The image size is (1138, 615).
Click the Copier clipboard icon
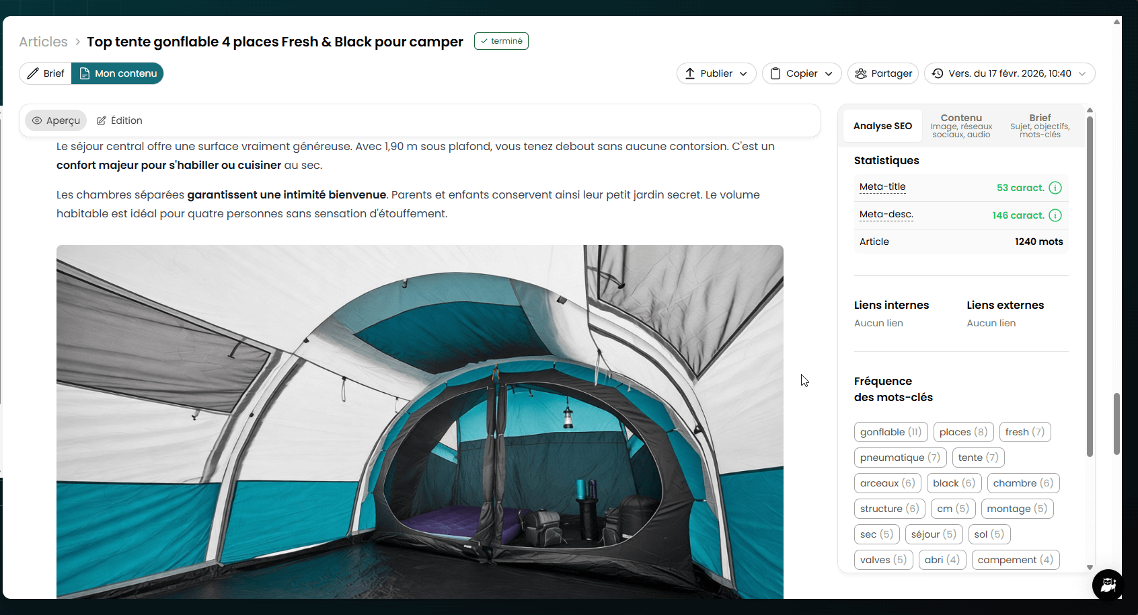click(775, 73)
